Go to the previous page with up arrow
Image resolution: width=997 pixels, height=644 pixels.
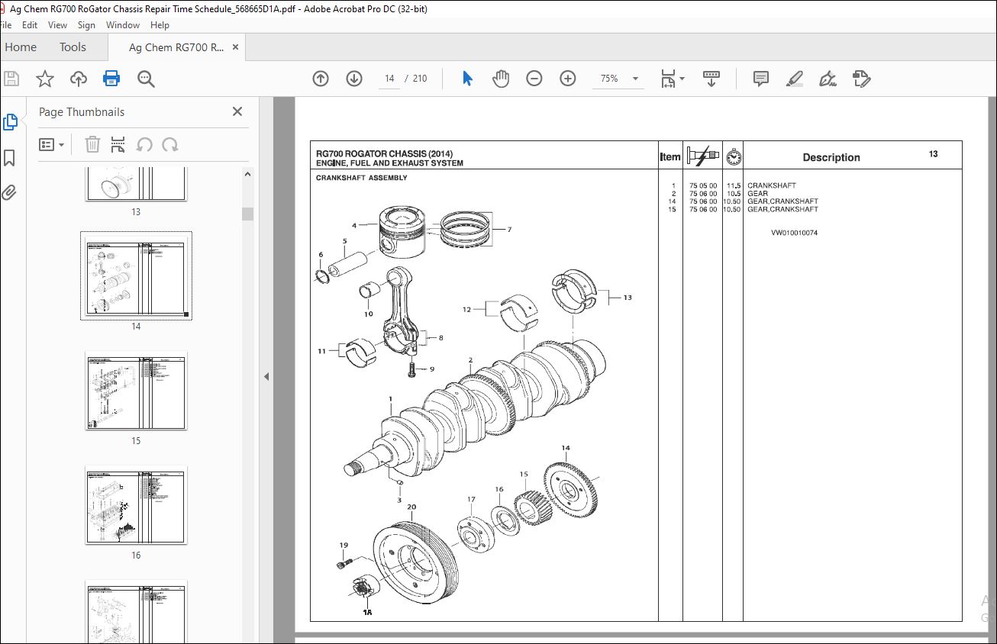point(321,79)
